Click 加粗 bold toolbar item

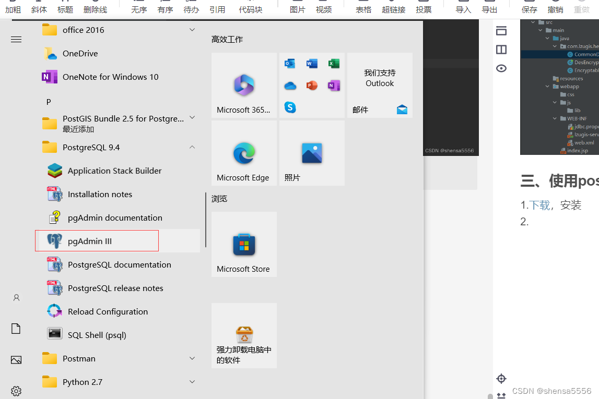[x=13, y=9]
